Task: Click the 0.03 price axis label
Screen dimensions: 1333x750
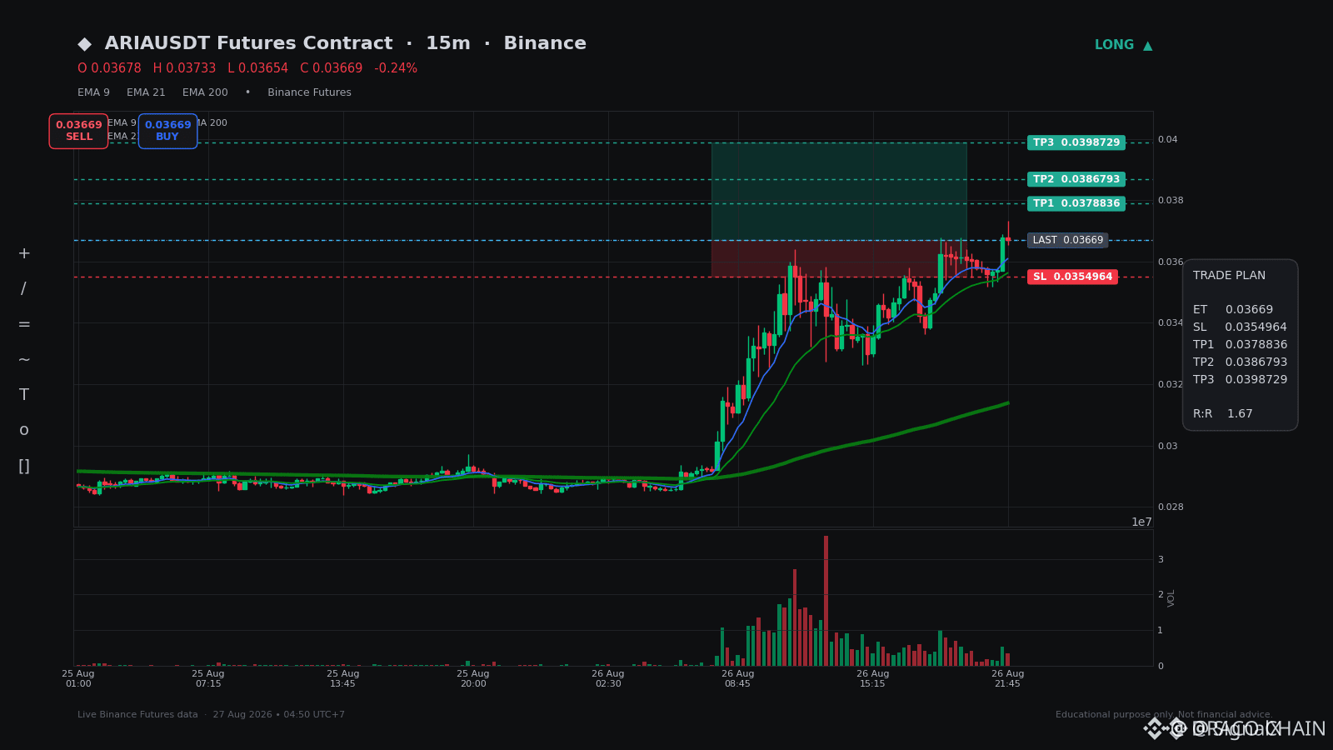Action: pyautogui.click(x=1168, y=447)
